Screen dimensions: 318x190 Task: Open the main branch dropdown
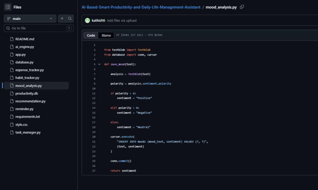point(30,18)
